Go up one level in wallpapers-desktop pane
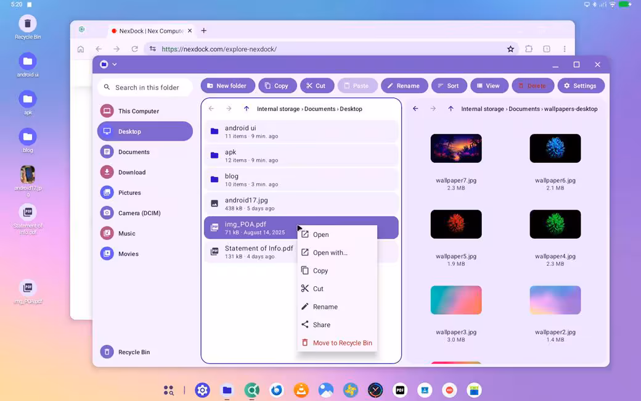Screen dimensions: 641x401 (x=451, y=109)
